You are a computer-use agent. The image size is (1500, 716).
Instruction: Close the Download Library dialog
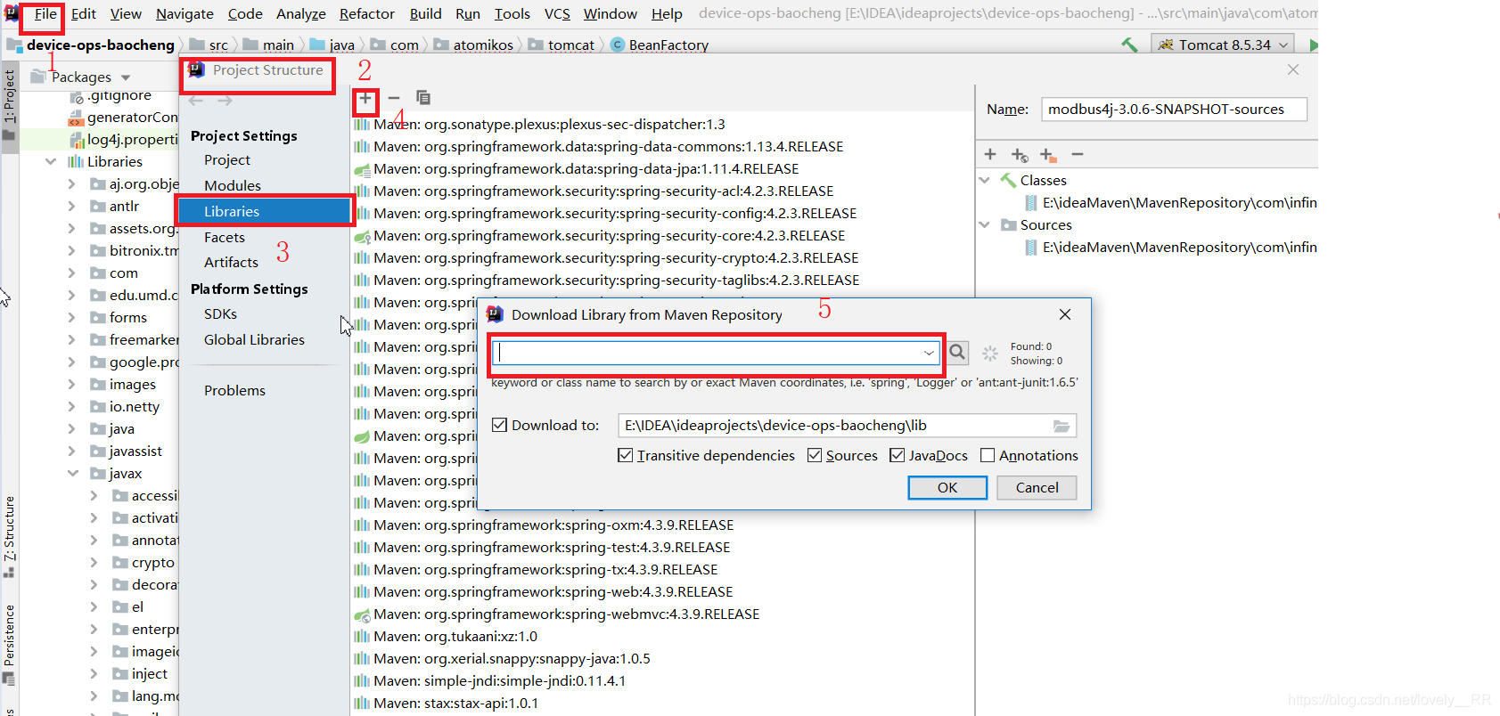[1065, 314]
